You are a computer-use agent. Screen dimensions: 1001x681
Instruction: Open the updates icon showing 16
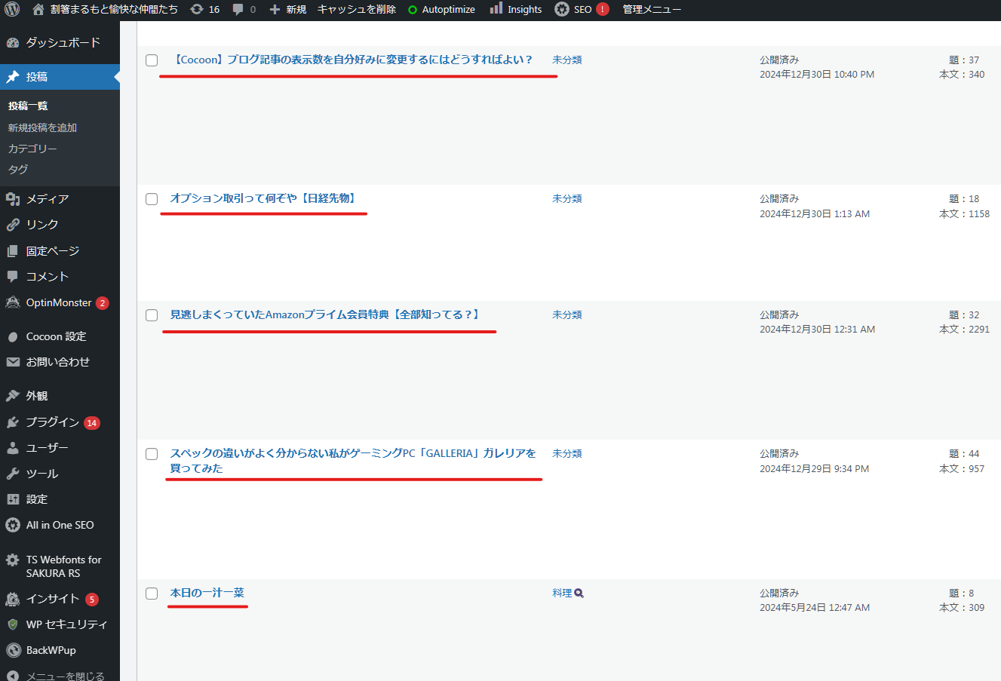click(197, 9)
